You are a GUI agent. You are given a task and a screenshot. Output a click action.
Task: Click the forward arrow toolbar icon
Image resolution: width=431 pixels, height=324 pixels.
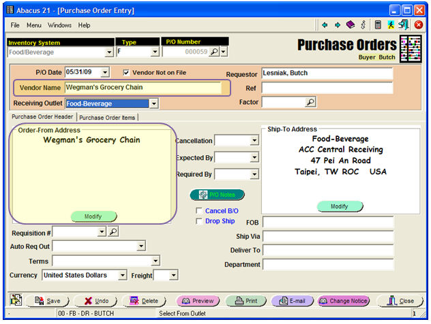[337, 25]
